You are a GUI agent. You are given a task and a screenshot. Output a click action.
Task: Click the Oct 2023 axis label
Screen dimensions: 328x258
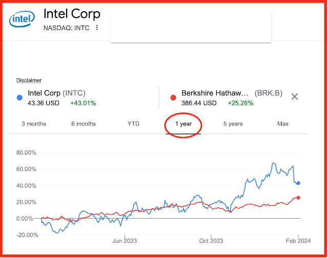pos(211,240)
